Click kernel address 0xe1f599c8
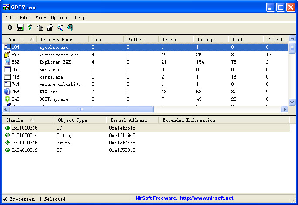The height and width of the screenshot is (205, 298). point(122,150)
